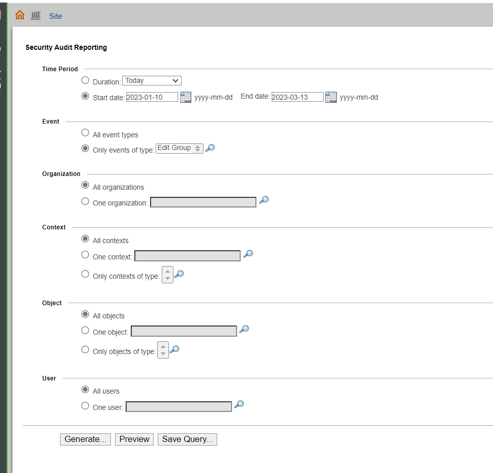Click the Site breadcrumb link
The width and height of the screenshot is (493, 473).
tap(55, 16)
